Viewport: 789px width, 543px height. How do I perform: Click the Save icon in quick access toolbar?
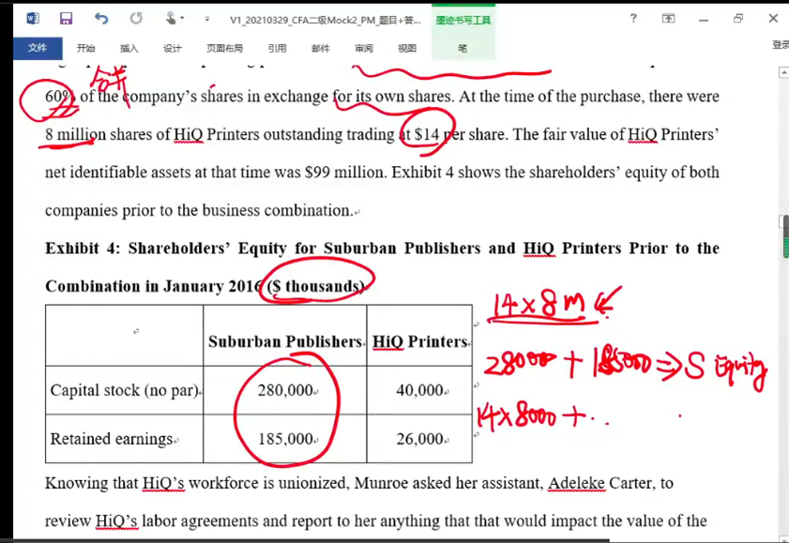pos(66,19)
